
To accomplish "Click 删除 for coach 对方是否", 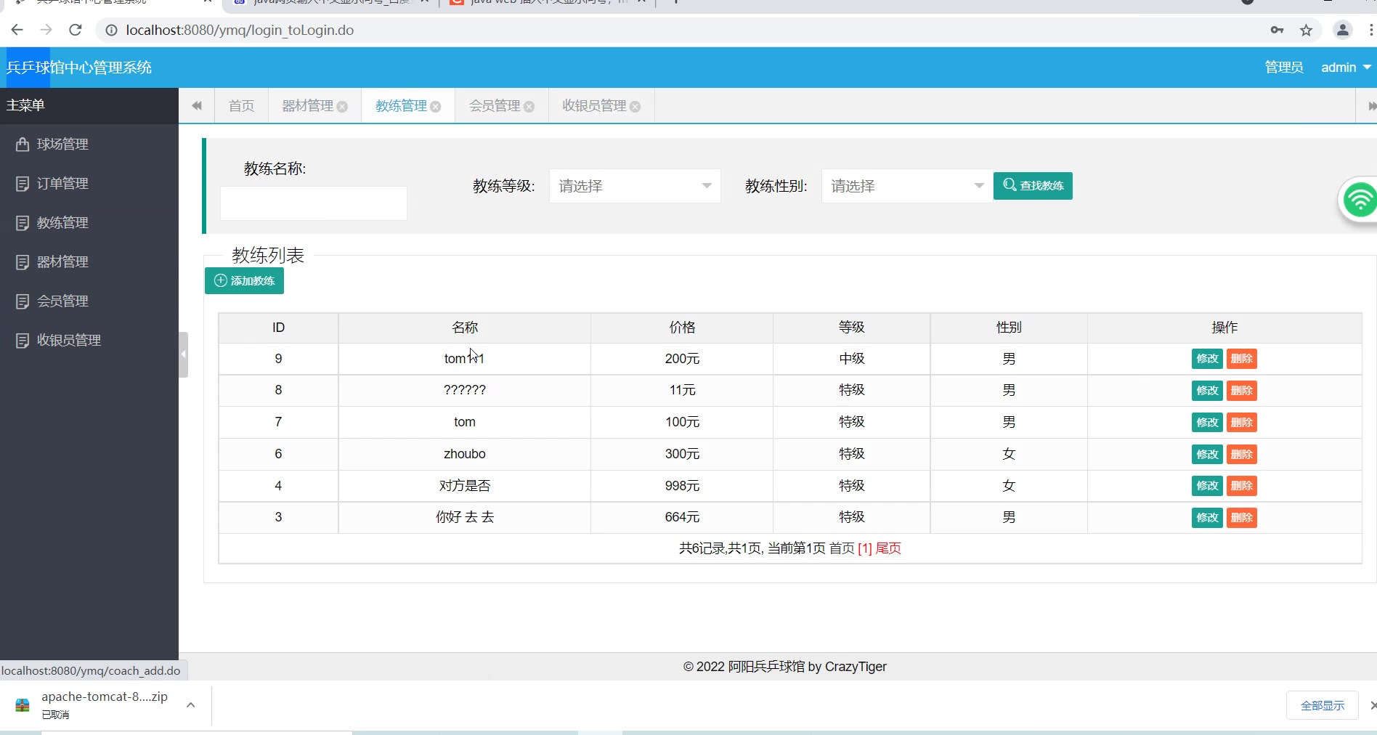I will pyautogui.click(x=1242, y=486).
